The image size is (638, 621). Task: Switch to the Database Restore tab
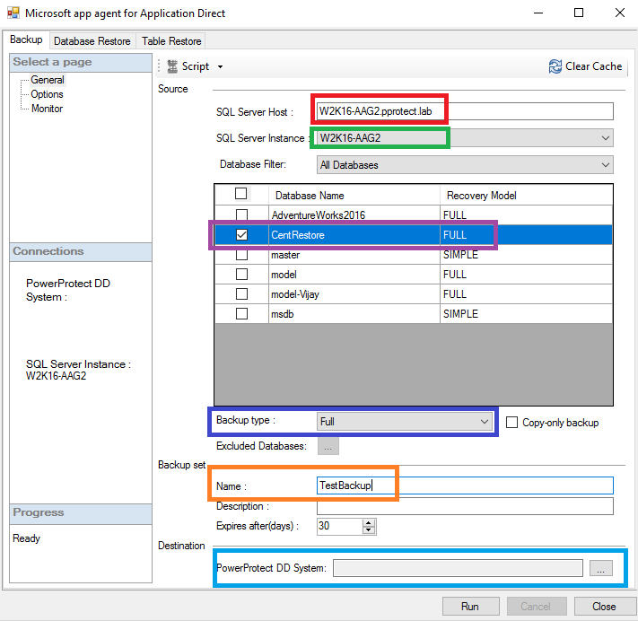92,41
